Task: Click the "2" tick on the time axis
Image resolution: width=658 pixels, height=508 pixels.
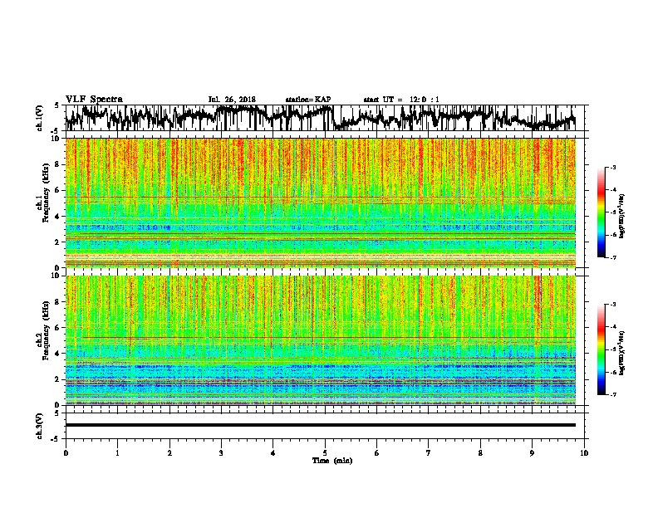Action: [x=169, y=453]
